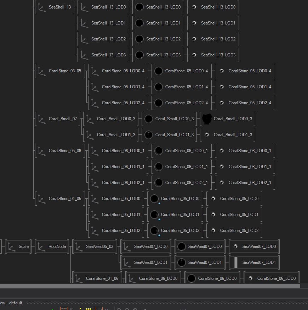Viewport: 308px width, 310px height.
Task: Click the Scale transform node
Action: tap(18, 247)
